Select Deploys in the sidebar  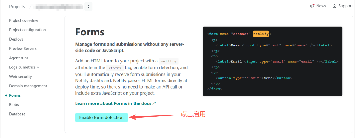coord(16,39)
